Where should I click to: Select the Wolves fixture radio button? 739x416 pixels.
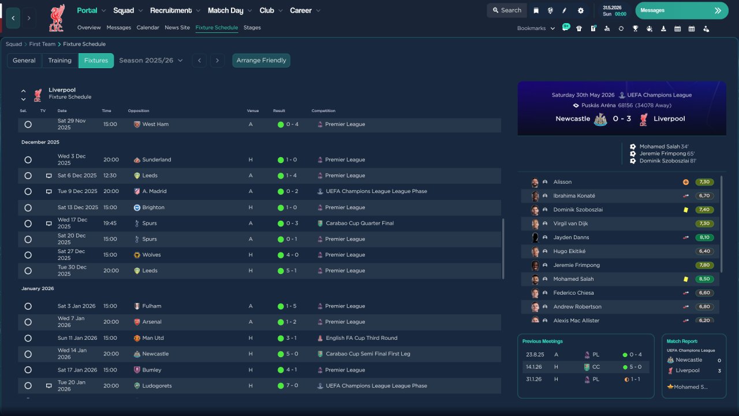pos(28,255)
